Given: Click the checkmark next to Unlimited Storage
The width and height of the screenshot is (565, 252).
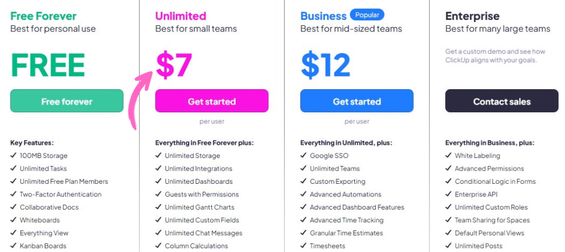Looking at the screenshot, I should pyautogui.click(x=158, y=156).
